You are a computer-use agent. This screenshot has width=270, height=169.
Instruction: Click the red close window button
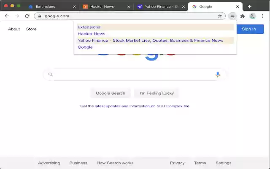6,5
